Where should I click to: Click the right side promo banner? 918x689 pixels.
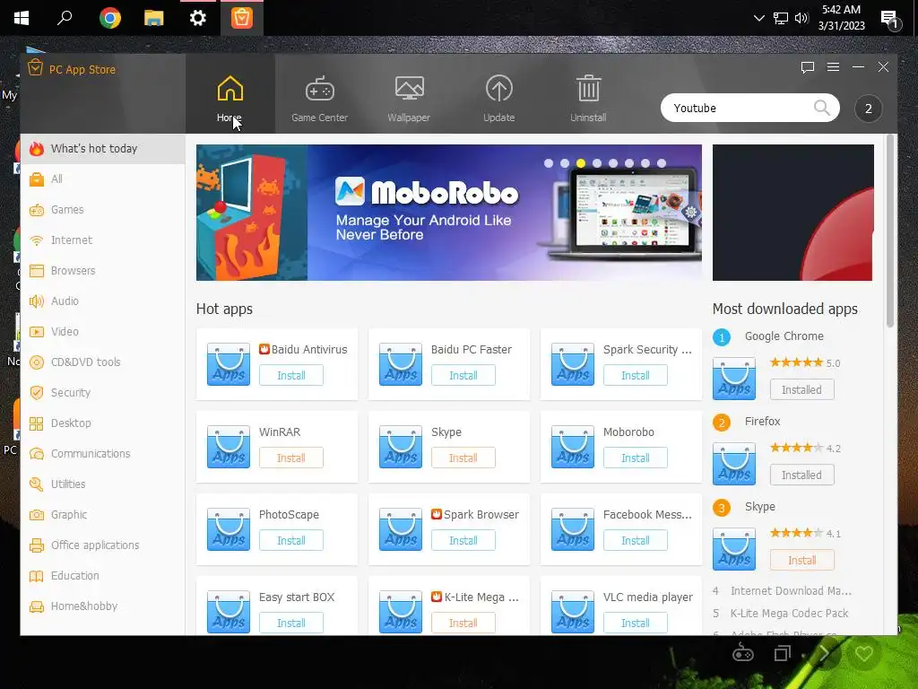point(792,213)
